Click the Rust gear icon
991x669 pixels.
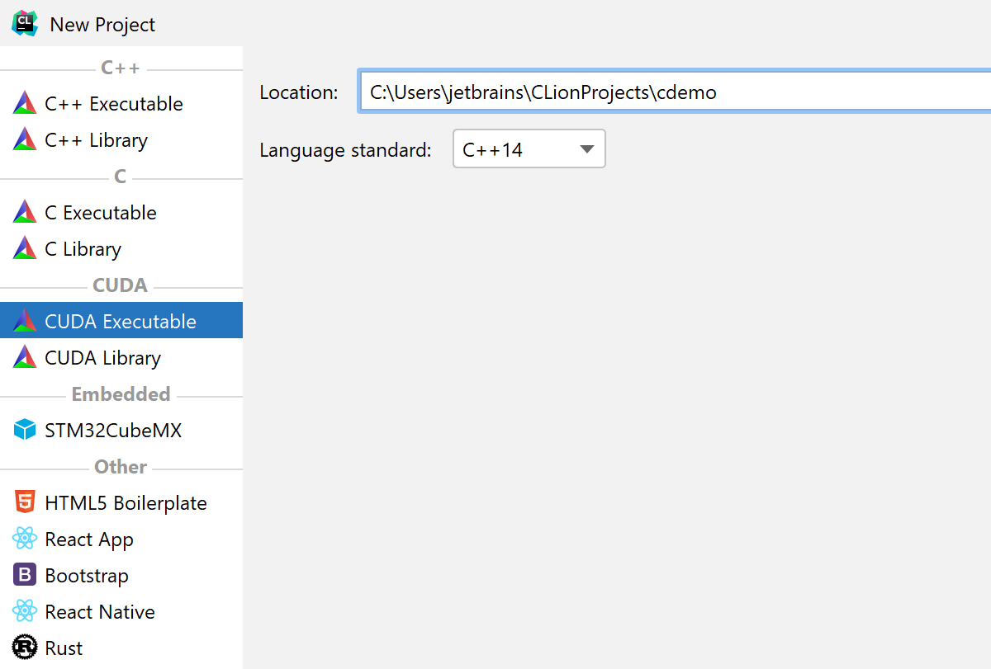25,648
